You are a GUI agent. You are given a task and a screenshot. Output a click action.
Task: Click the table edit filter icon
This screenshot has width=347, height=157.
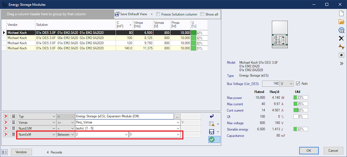(211, 124)
